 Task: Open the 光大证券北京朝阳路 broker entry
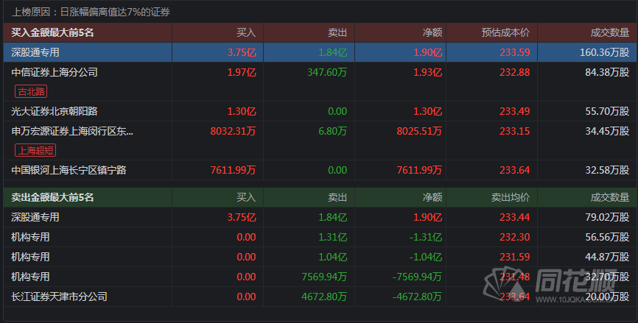coord(55,111)
